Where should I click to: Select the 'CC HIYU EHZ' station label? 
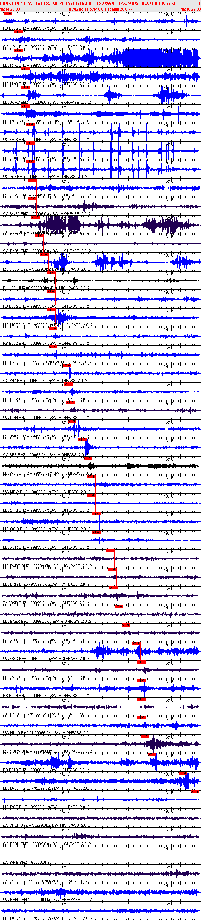pos(14,47)
